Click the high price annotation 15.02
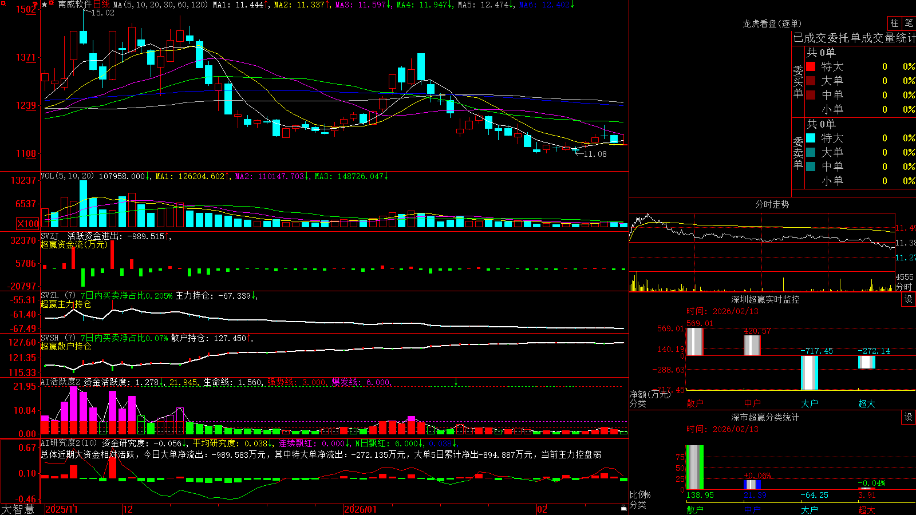This screenshot has width=916, height=515. (x=103, y=13)
